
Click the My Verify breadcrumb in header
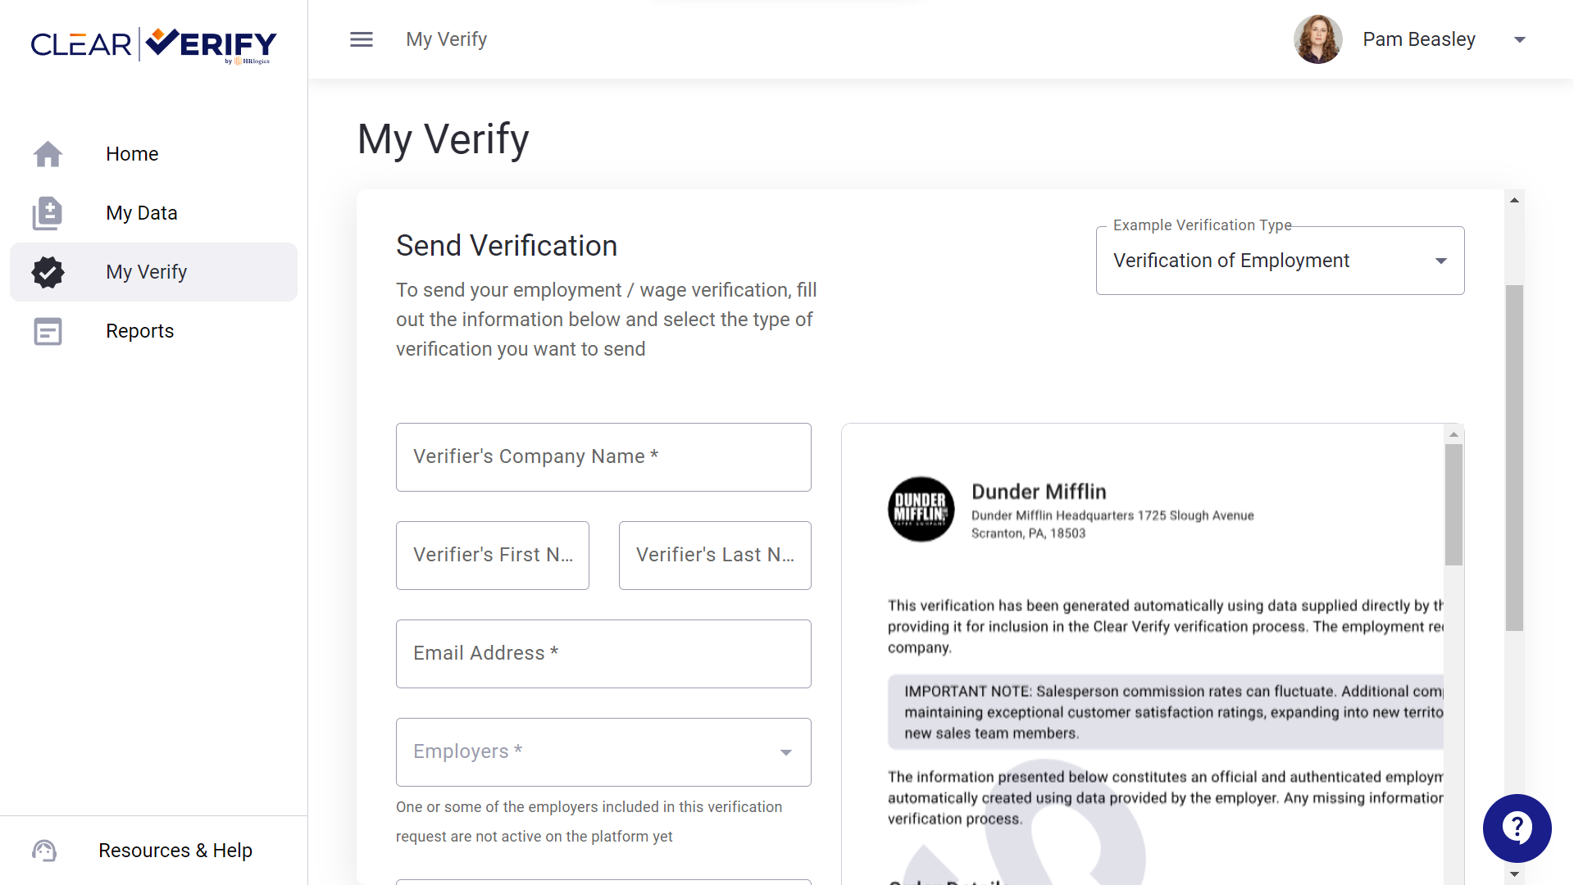tap(447, 39)
